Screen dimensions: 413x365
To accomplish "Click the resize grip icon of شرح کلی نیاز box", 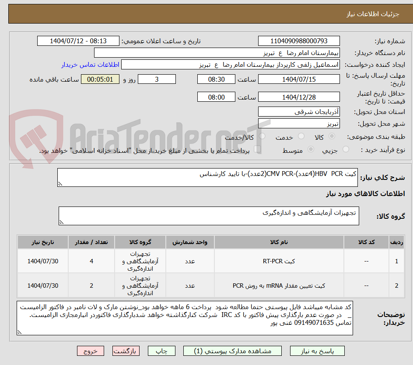I will [x=61, y=183].
